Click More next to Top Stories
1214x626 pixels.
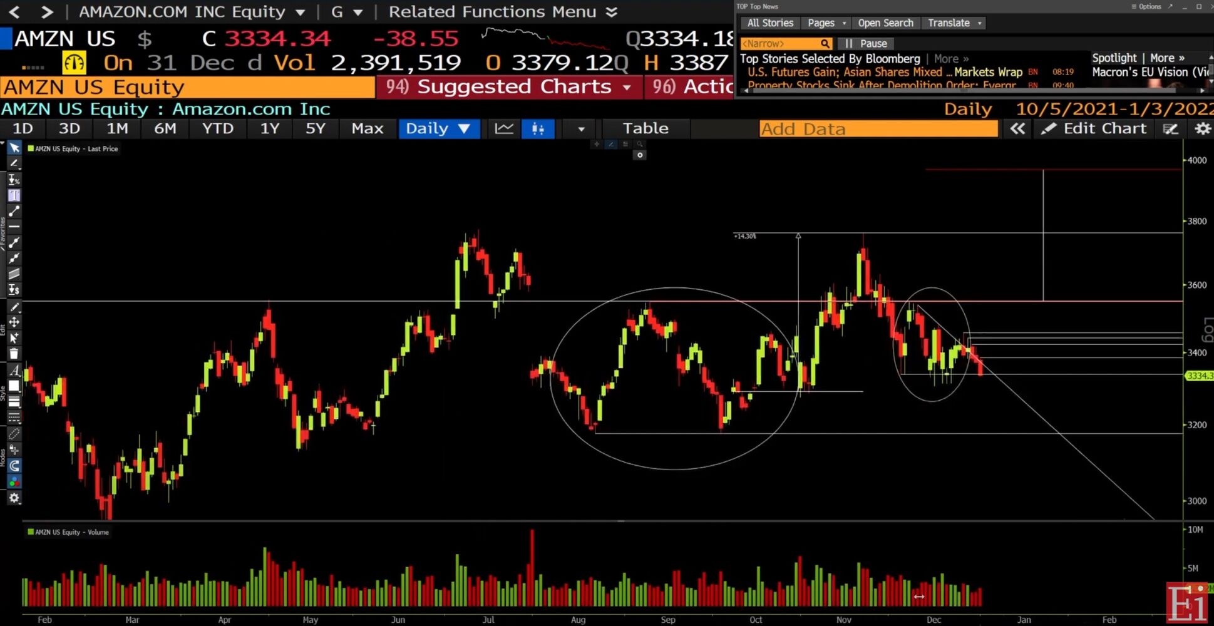[950, 58]
